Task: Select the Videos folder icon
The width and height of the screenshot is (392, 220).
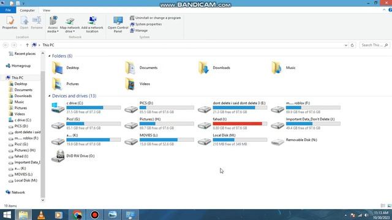Action: [130, 84]
